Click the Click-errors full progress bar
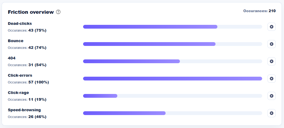The width and height of the screenshot is (284, 128). 173,79
